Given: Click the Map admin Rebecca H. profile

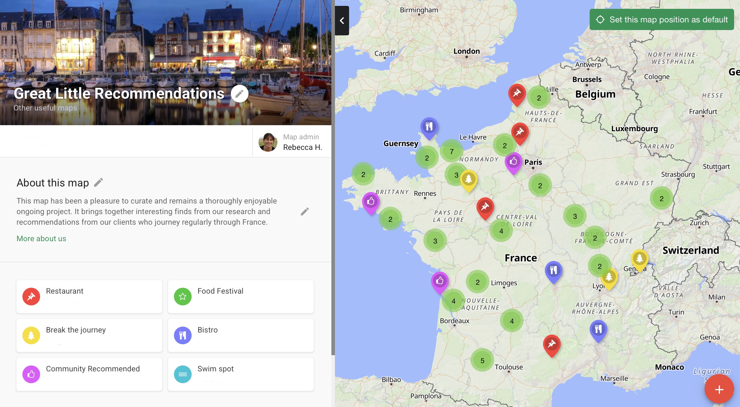Looking at the screenshot, I should click(291, 142).
